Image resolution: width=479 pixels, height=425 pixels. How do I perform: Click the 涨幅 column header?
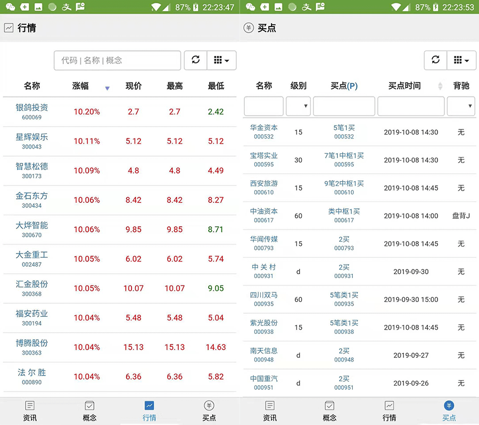[80, 86]
